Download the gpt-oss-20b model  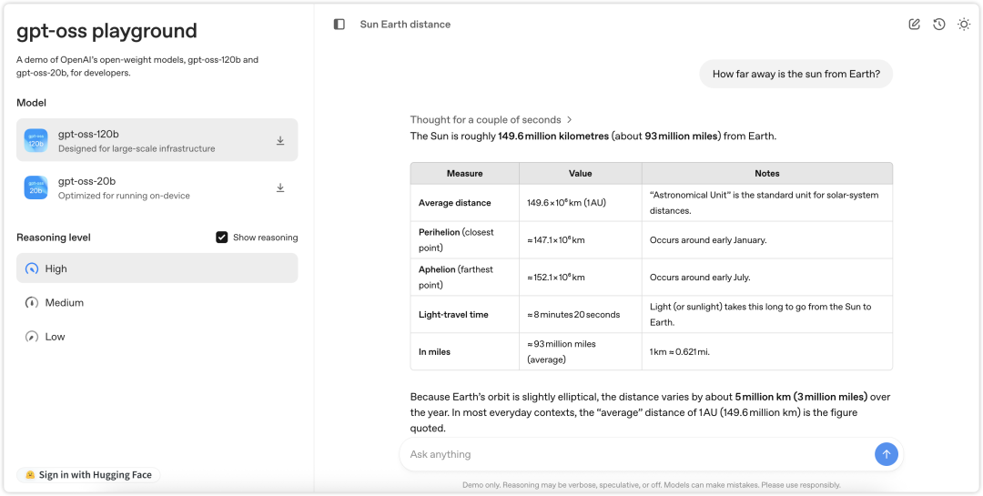point(280,187)
